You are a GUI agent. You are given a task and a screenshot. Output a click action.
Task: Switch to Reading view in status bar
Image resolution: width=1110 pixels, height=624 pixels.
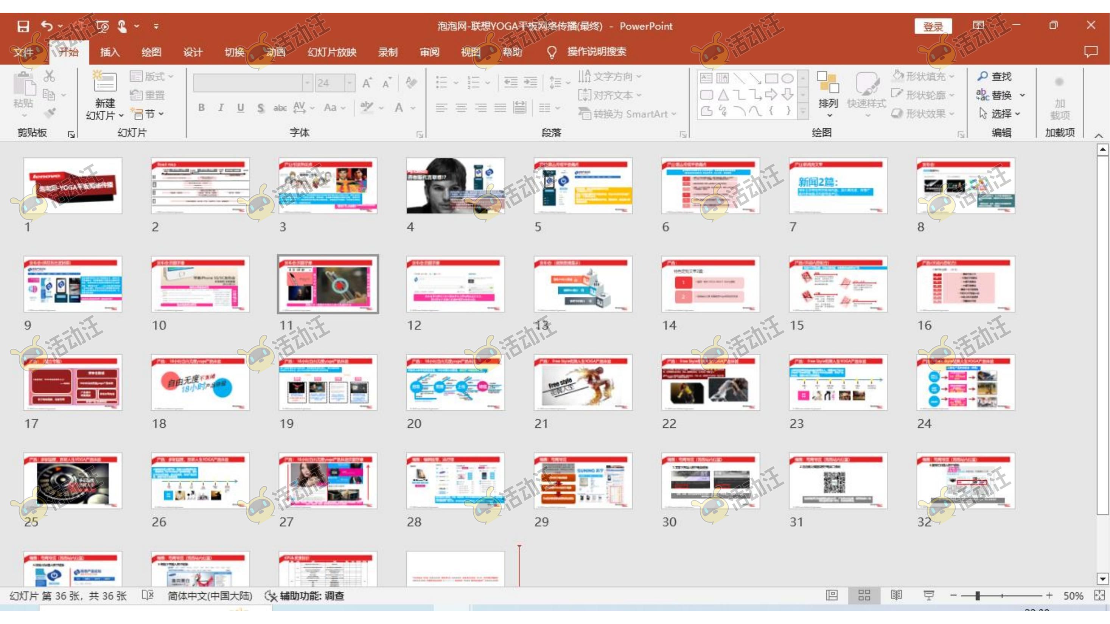point(896,596)
